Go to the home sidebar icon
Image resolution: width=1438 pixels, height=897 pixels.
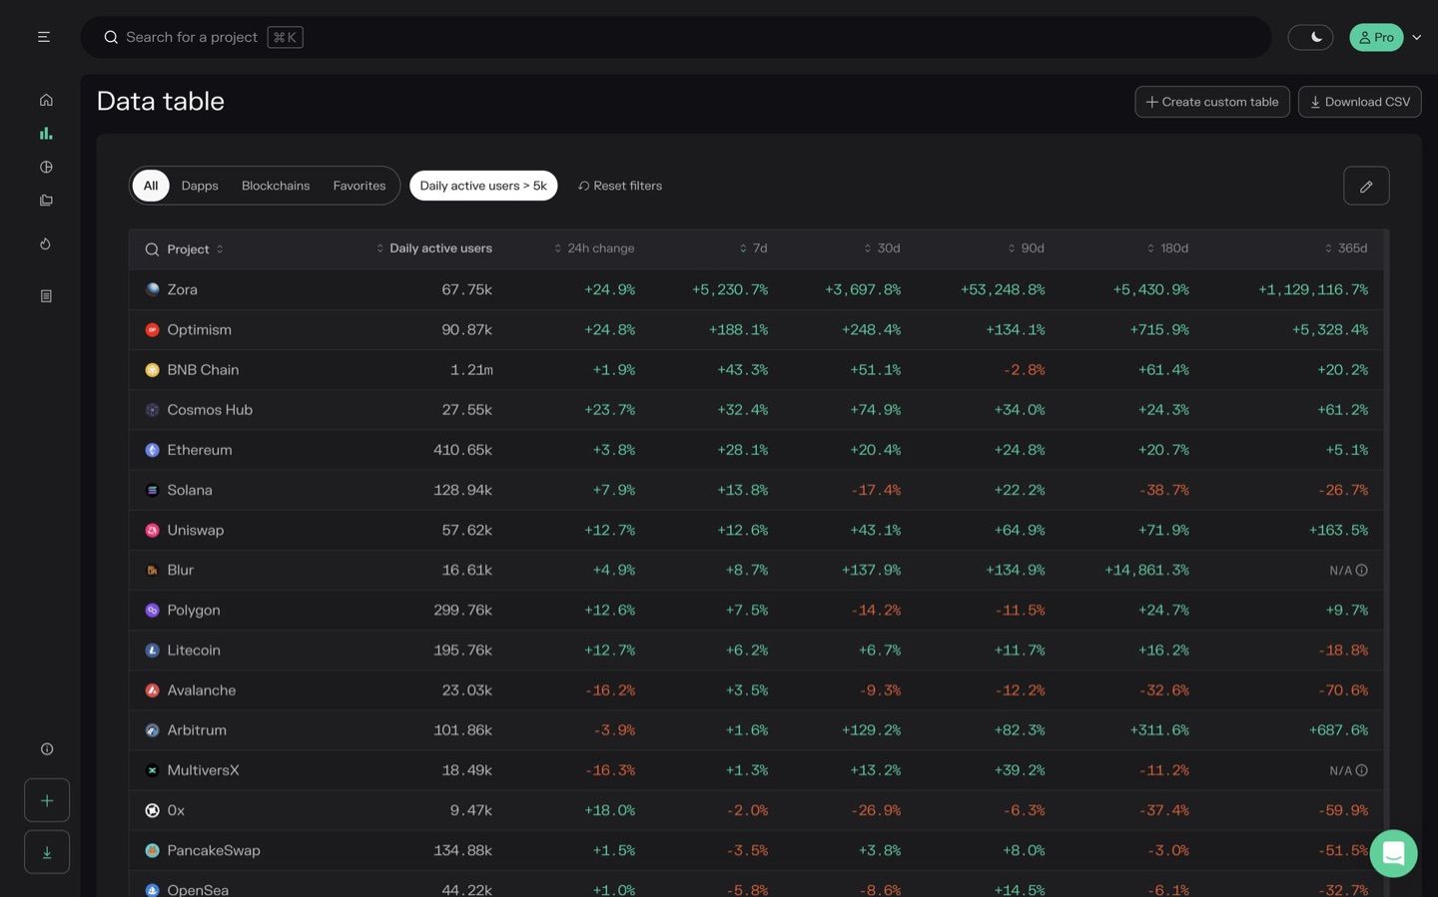(46, 100)
